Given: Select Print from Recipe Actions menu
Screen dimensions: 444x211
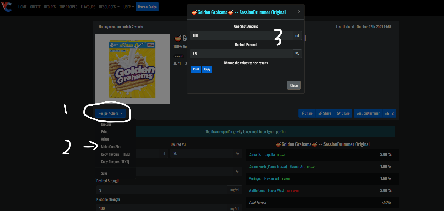Looking at the screenshot, I should click(104, 132).
